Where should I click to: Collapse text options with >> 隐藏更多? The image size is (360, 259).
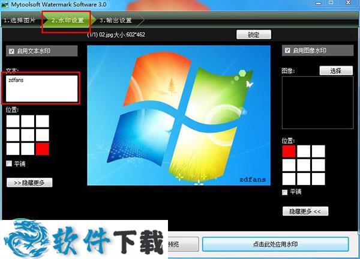click(x=29, y=182)
